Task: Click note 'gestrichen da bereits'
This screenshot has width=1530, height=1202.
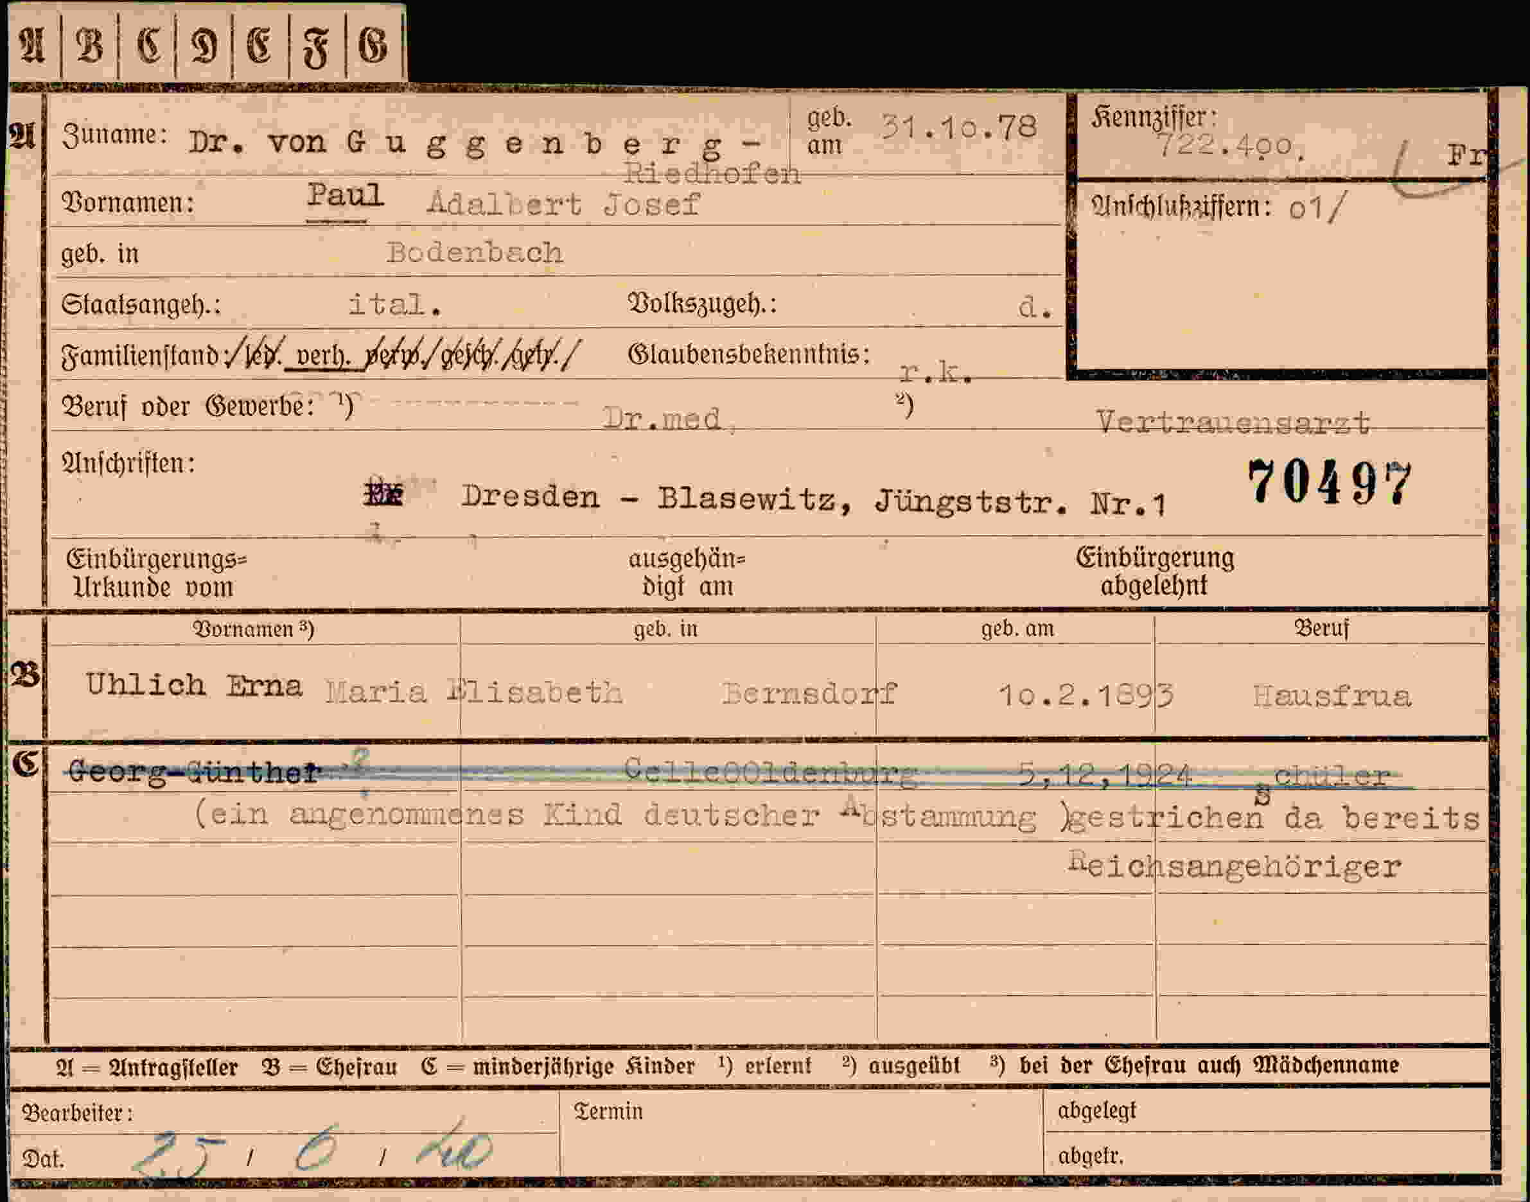Action: [x=1274, y=818]
